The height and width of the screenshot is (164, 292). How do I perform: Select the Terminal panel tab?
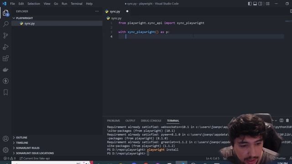click(173, 121)
